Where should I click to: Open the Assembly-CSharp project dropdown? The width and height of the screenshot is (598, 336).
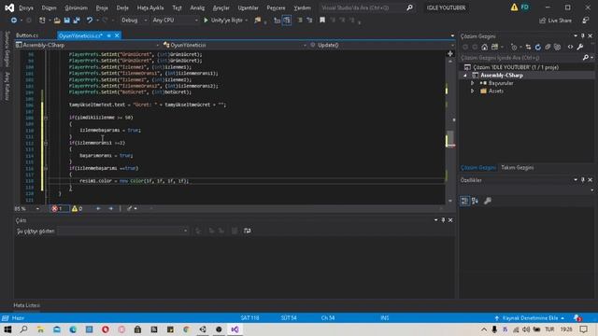87,45
